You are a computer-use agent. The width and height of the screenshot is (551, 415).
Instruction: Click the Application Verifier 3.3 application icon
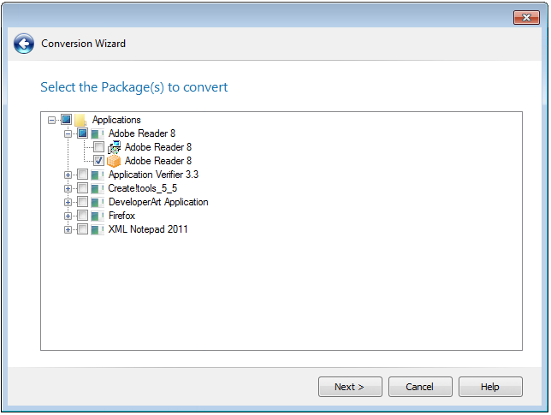tap(98, 175)
